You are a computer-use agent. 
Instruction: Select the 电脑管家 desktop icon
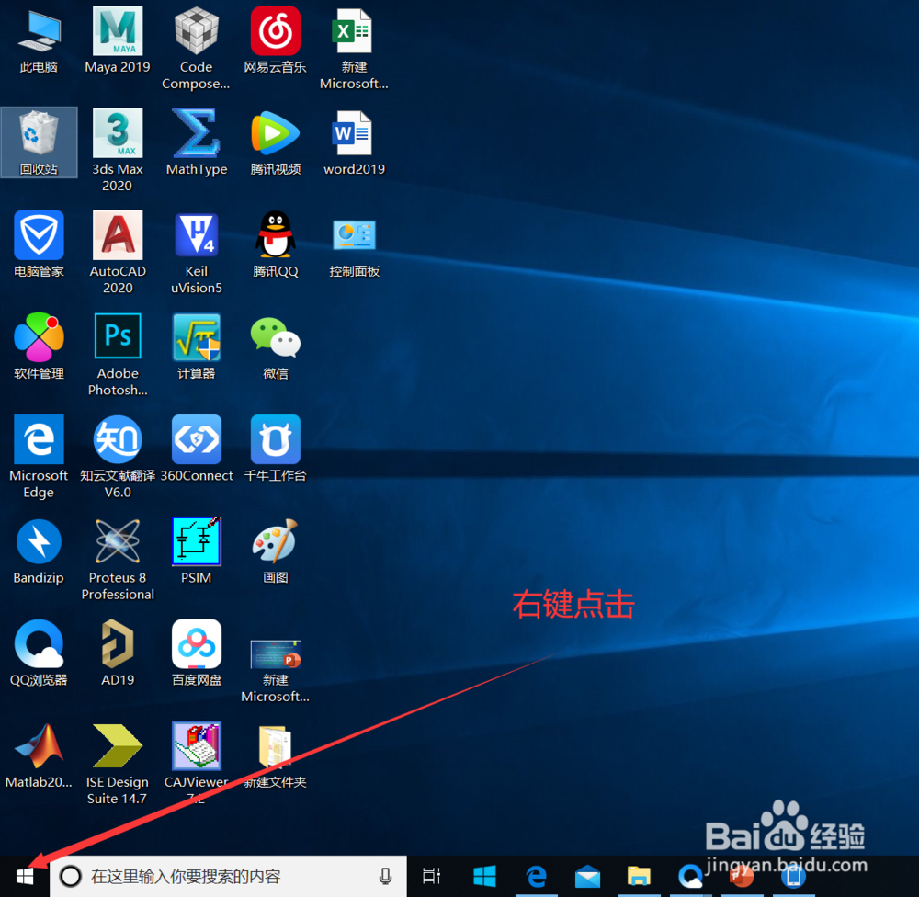[x=39, y=245]
